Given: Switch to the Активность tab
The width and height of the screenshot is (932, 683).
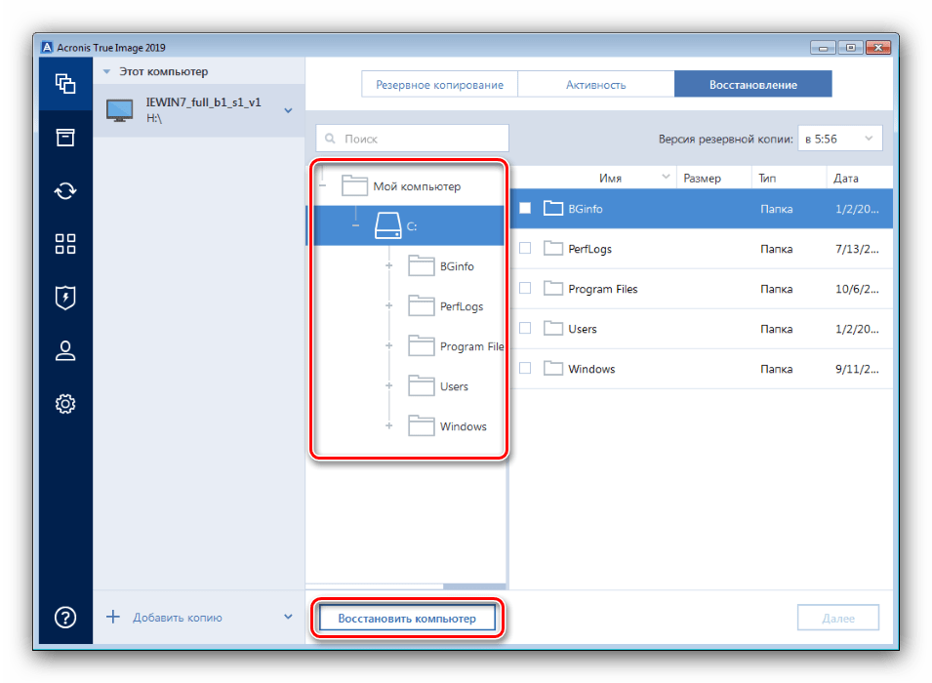Looking at the screenshot, I should tap(595, 85).
